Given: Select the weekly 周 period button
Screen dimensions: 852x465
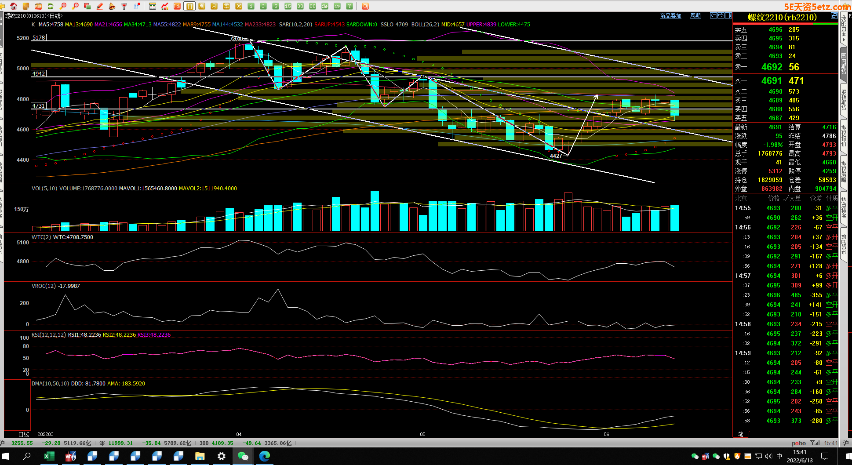Looking at the screenshot, I should pyautogui.click(x=202, y=6).
